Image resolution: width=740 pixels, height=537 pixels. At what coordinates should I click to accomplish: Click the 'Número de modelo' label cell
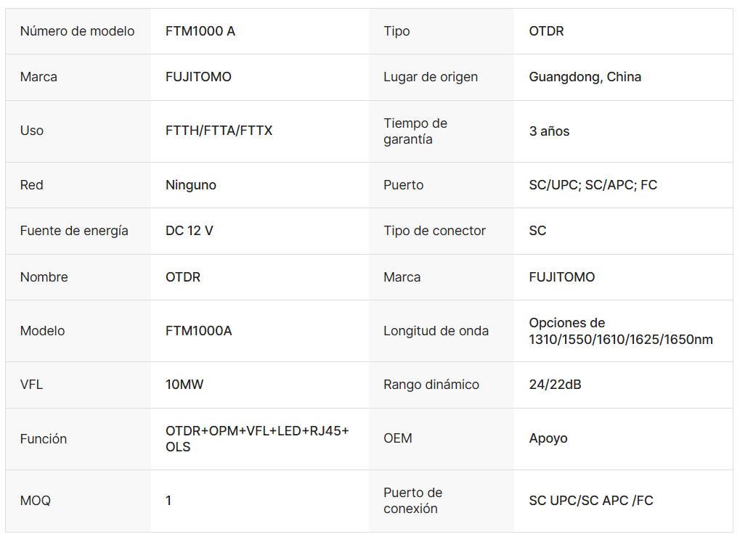click(77, 31)
